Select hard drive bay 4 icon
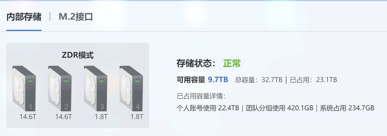Image resolution: width=387 pixels, height=136 pixels. [x=131, y=88]
